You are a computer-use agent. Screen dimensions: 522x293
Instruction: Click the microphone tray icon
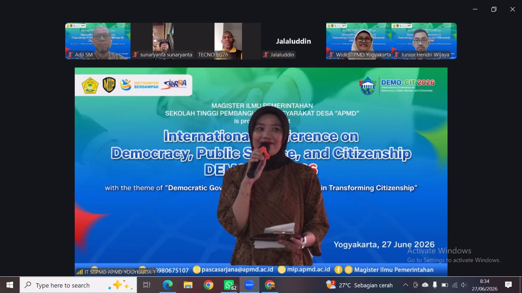point(435,285)
